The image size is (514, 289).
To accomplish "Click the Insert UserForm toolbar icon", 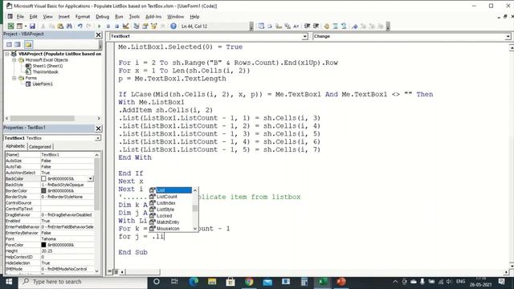I will pyautogui.click(x=19, y=26).
